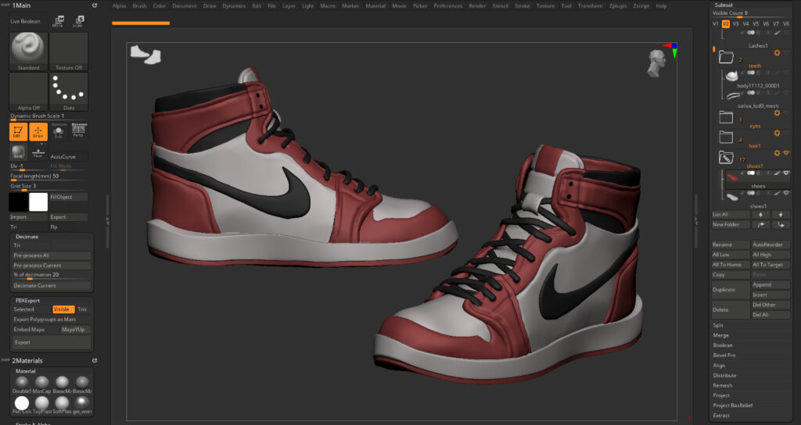Select the SoftPlastic material sphere
Image resolution: width=801 pixels, height=425 pixels.
coord(62,404)
